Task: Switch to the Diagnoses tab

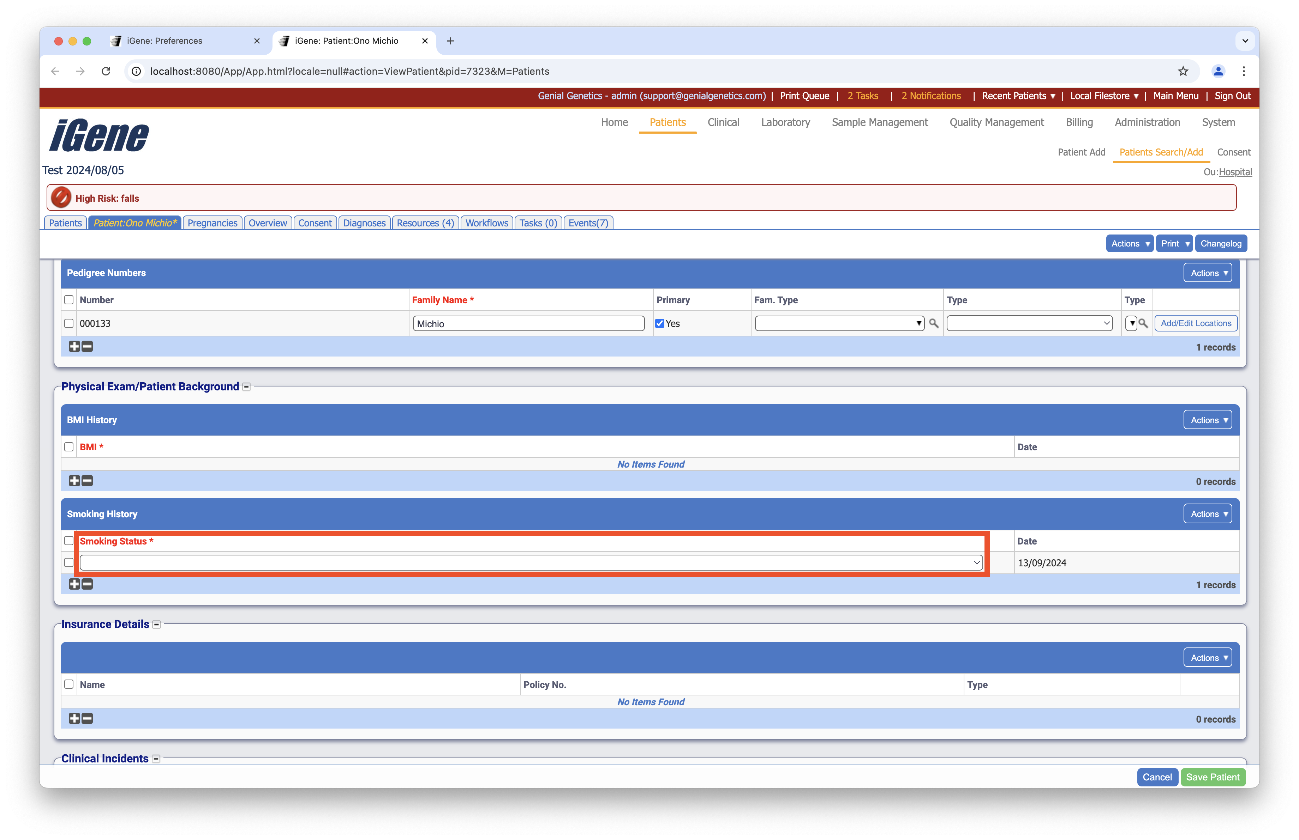Action: [364, 223]
